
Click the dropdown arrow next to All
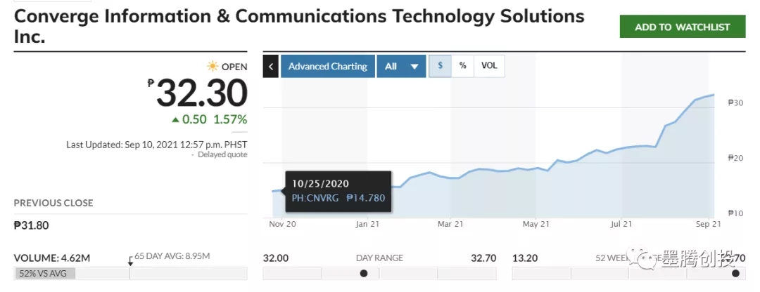[x=414, y=67]
